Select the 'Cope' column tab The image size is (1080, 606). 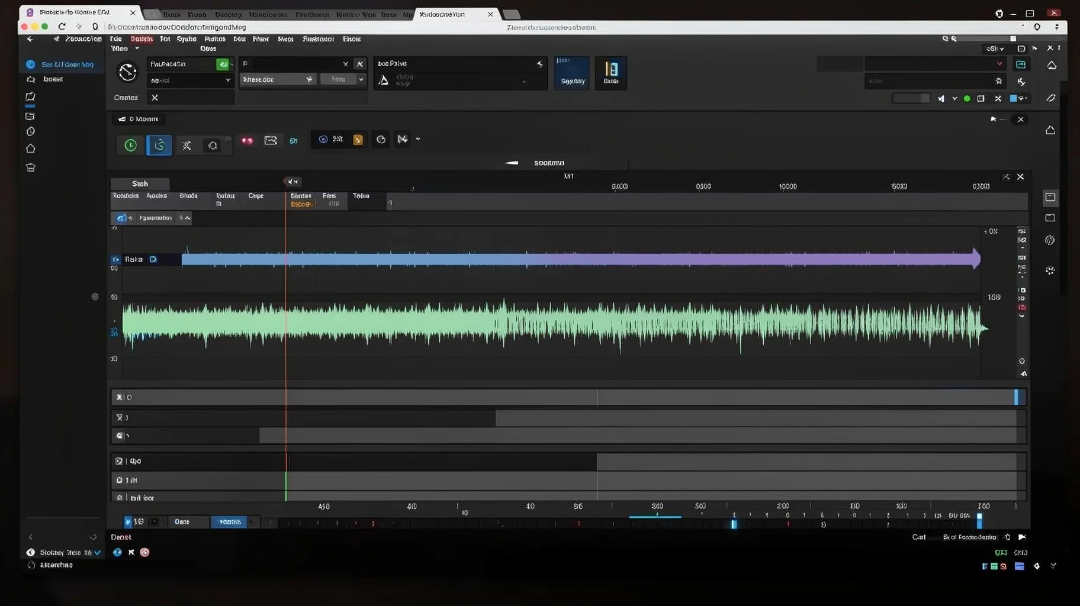click(256, 196)
